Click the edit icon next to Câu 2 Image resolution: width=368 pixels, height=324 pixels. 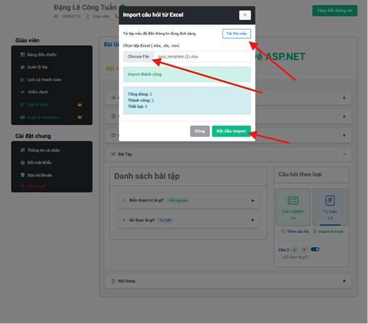click(294, 250)
